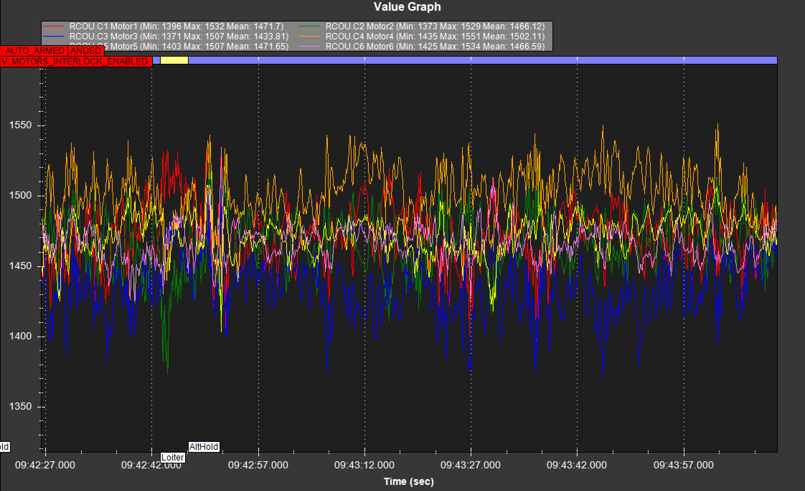Click the 1500 y-axis value
This screenshot has width=805, height=491.
20,195
